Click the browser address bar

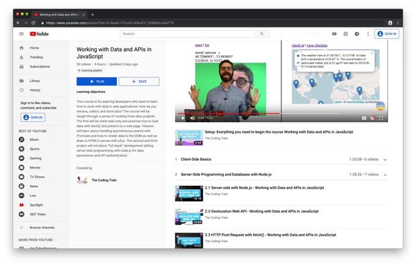(x=212, y=23)
